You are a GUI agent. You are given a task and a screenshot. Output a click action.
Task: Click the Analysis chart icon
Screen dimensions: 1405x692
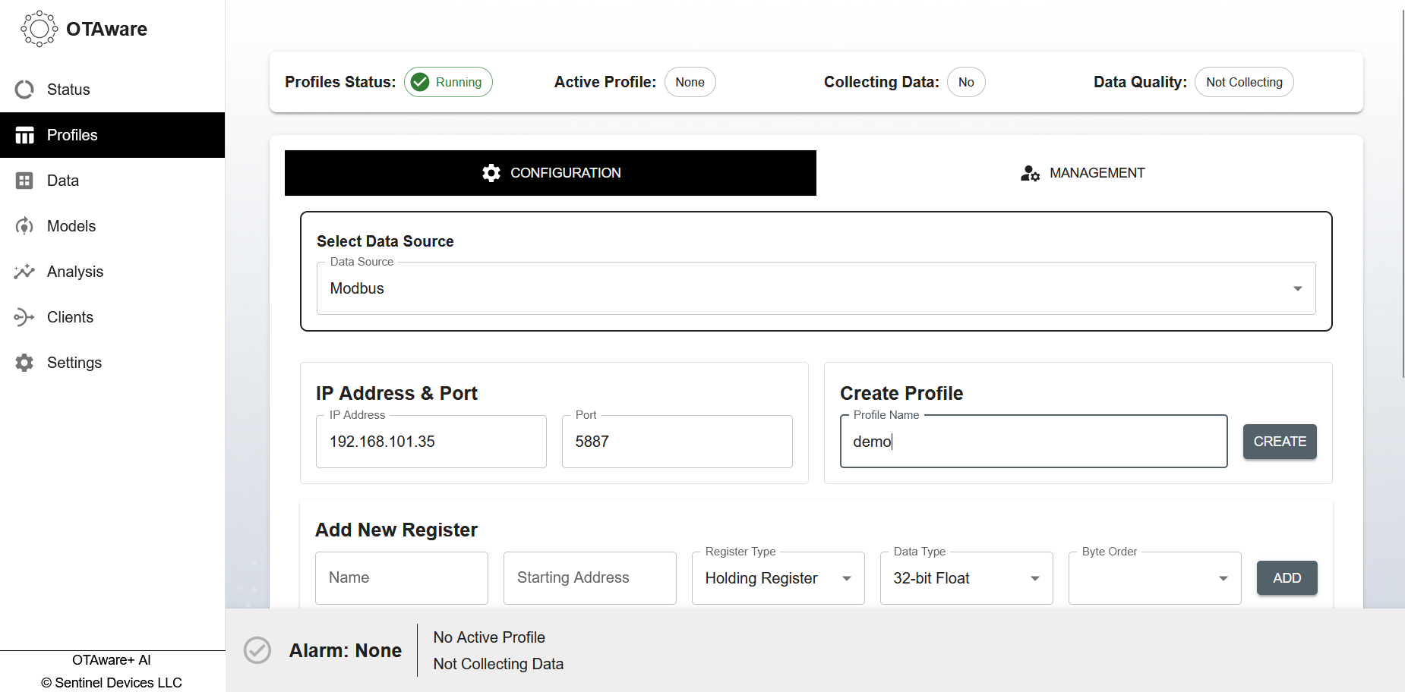click(x=24, y=272)
